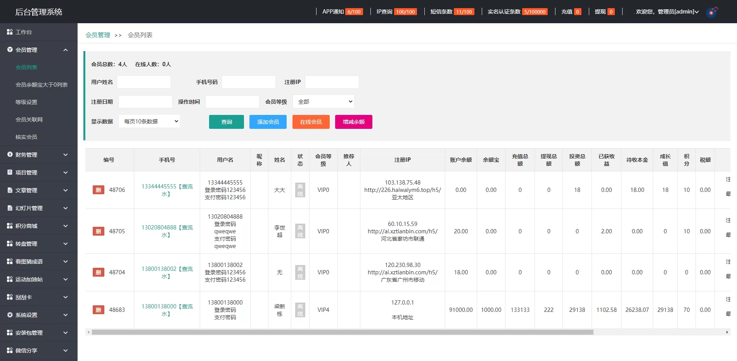Toggle offline status badge for member 48706

(300, 190)
